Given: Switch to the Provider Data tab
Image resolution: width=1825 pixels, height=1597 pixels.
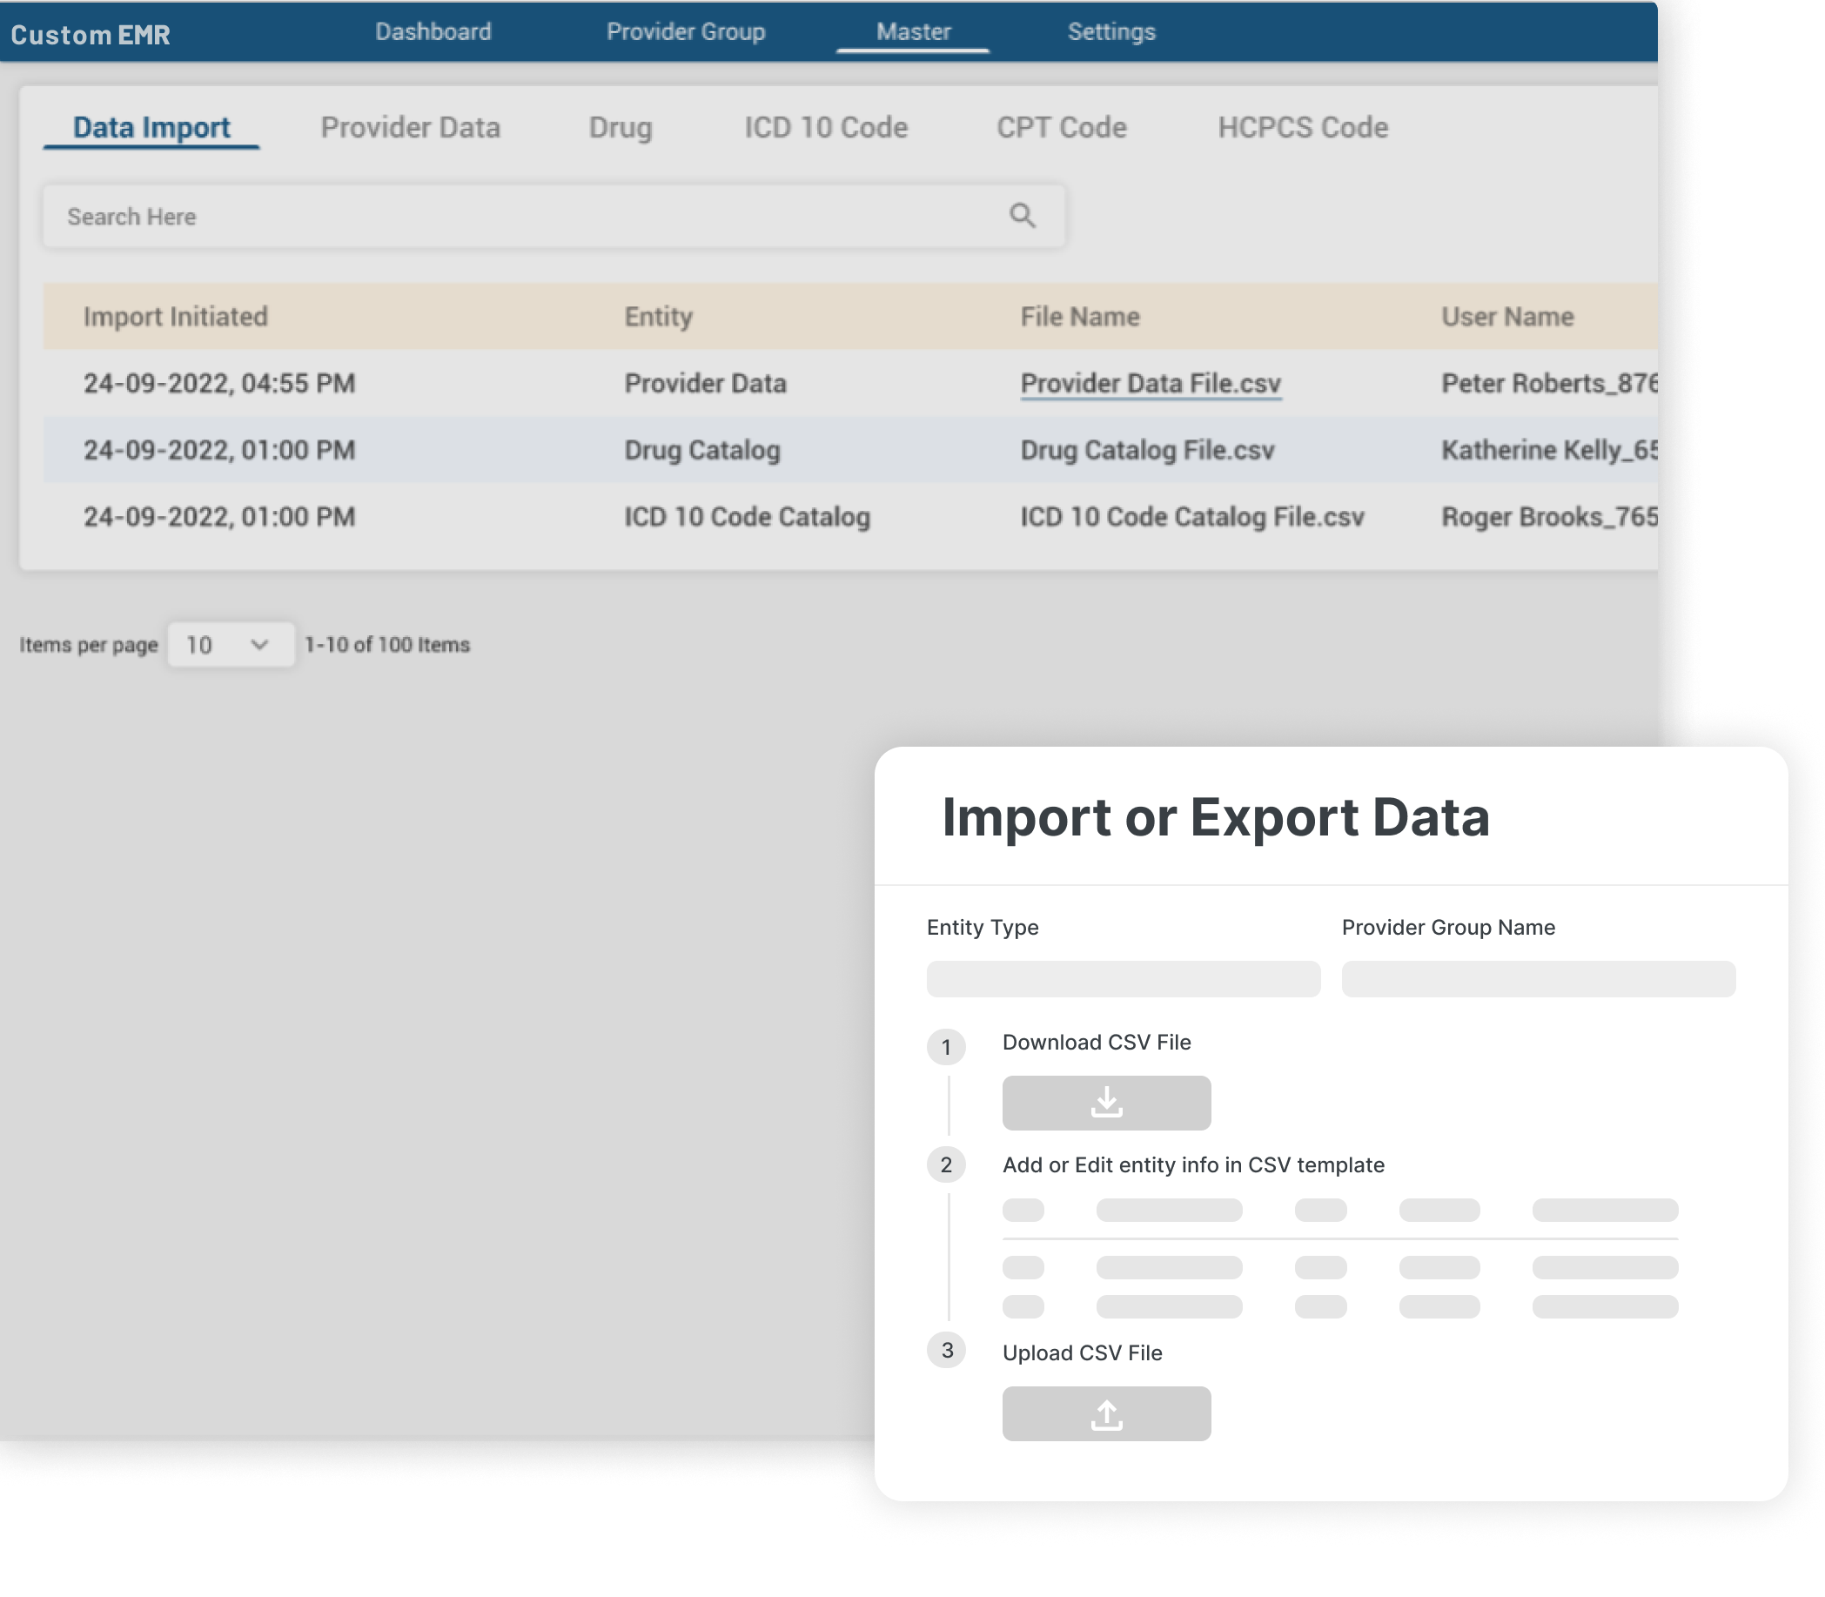Looking at the screenshot, I should point(410,127).
